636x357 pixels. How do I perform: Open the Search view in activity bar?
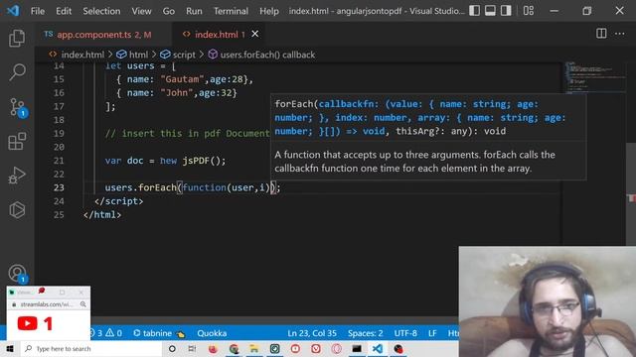(x=17, y=72)
